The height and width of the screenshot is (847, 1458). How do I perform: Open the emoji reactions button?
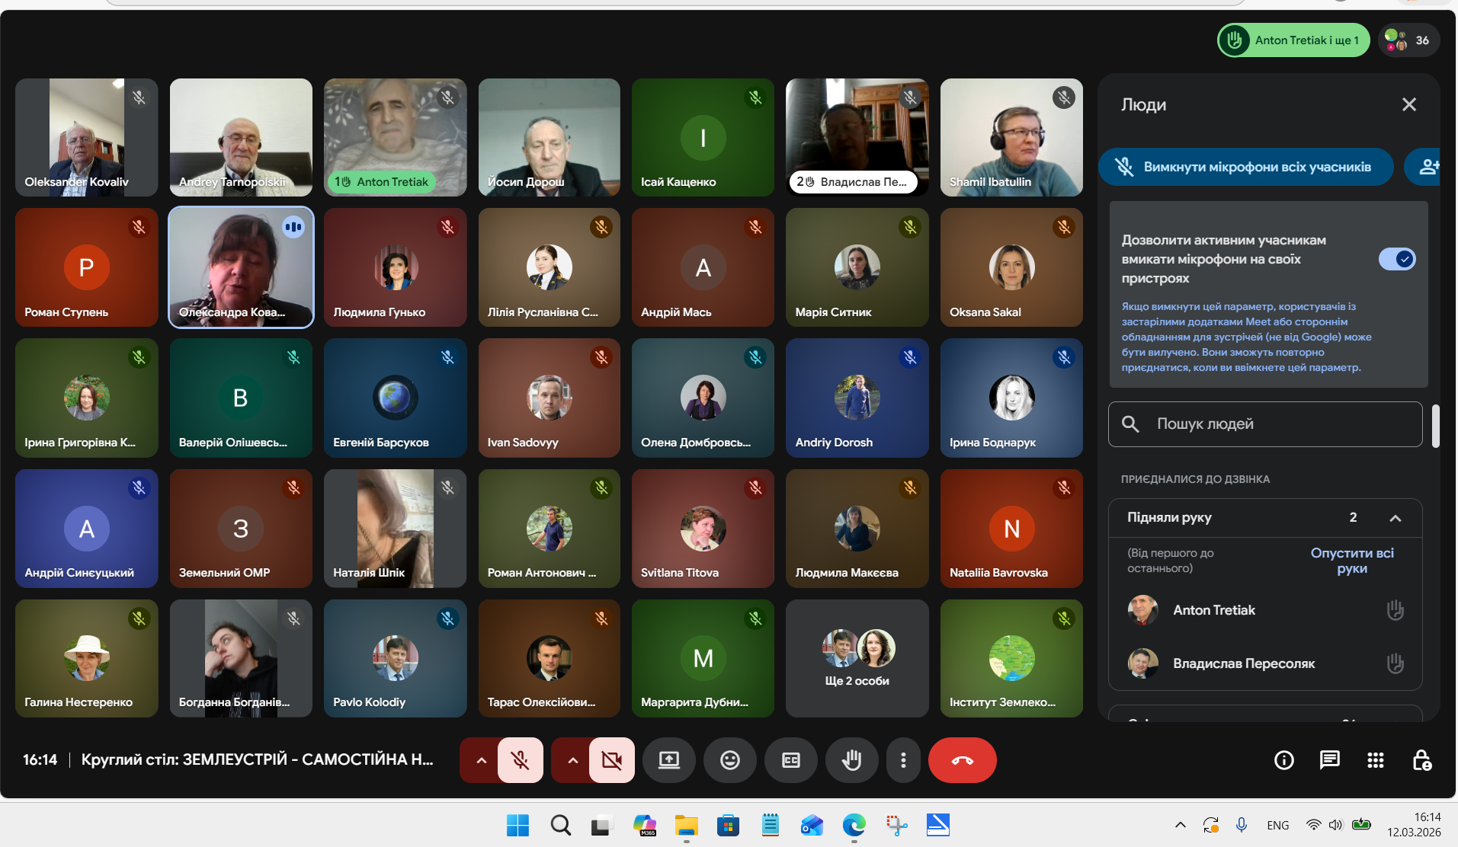coord(729,760)
